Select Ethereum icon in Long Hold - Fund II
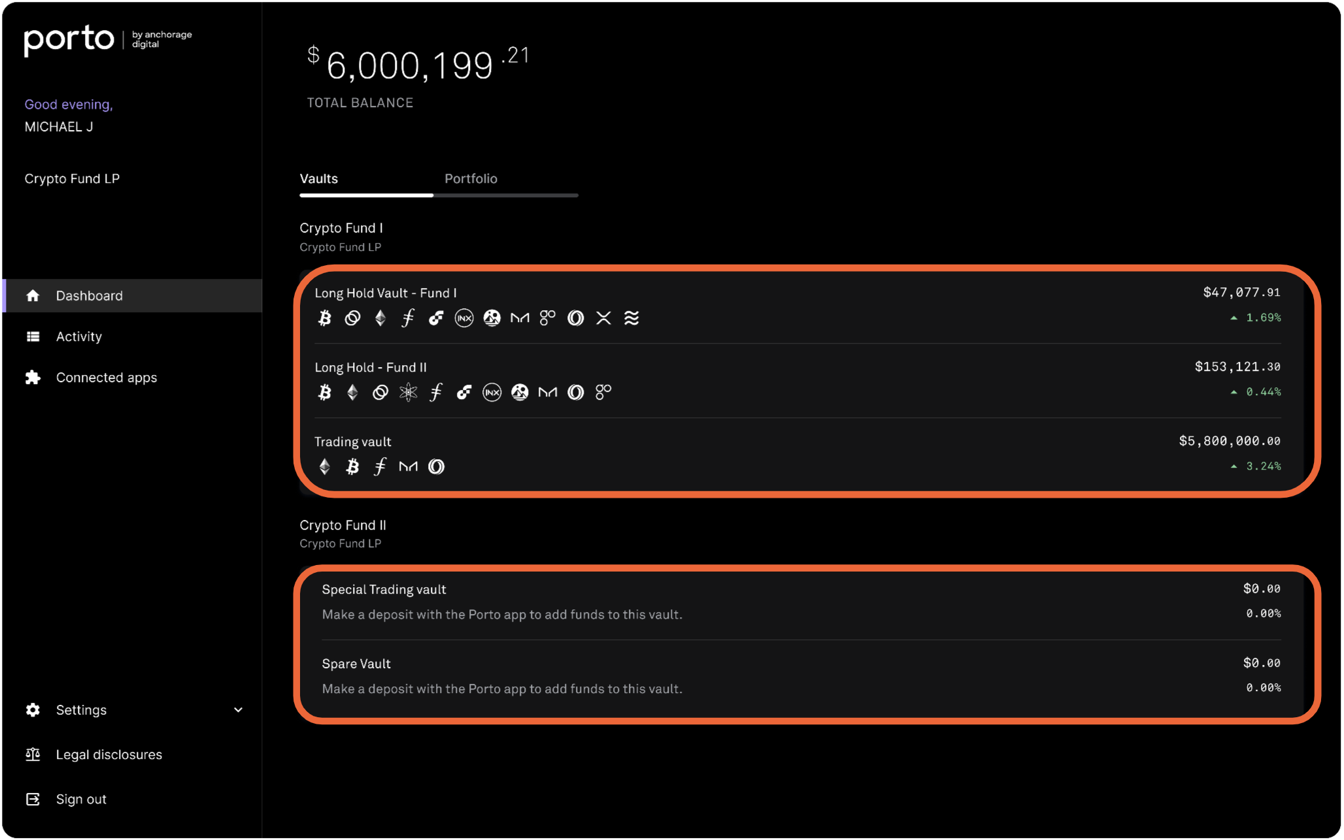This screenshot has height=840, width=1344. tap(353, 393)
